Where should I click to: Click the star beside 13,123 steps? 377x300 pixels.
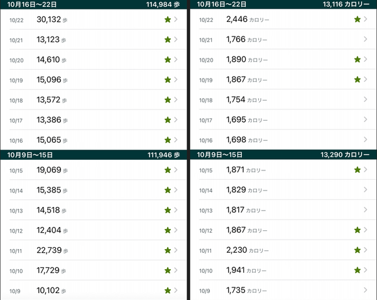point(168,40)
